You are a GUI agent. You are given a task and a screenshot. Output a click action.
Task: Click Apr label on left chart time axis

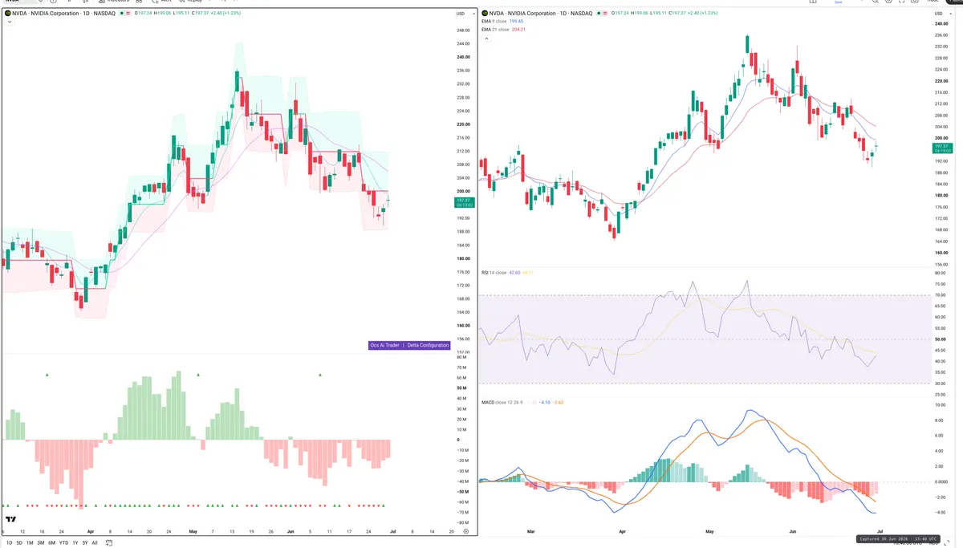[90, 531]
